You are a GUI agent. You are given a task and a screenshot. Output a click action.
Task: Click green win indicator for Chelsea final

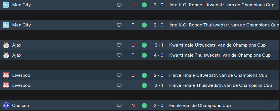point(144,106)
